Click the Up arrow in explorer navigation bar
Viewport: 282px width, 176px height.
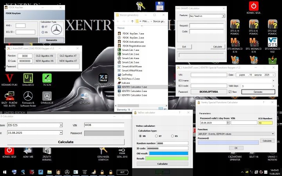(x=132, y=21)
